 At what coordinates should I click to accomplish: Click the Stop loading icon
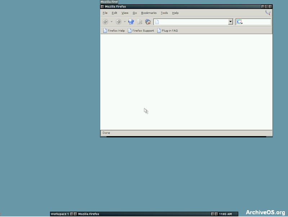(x=140, y=22)
